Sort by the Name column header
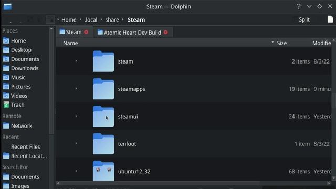This screenshot has width=336, height=189. 166,43
